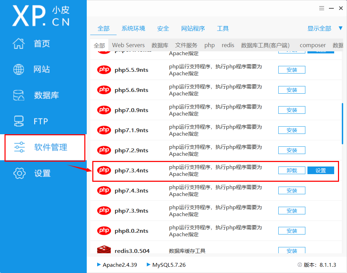
Task: Select the php sub-tab
Action: tap(210, 45)
